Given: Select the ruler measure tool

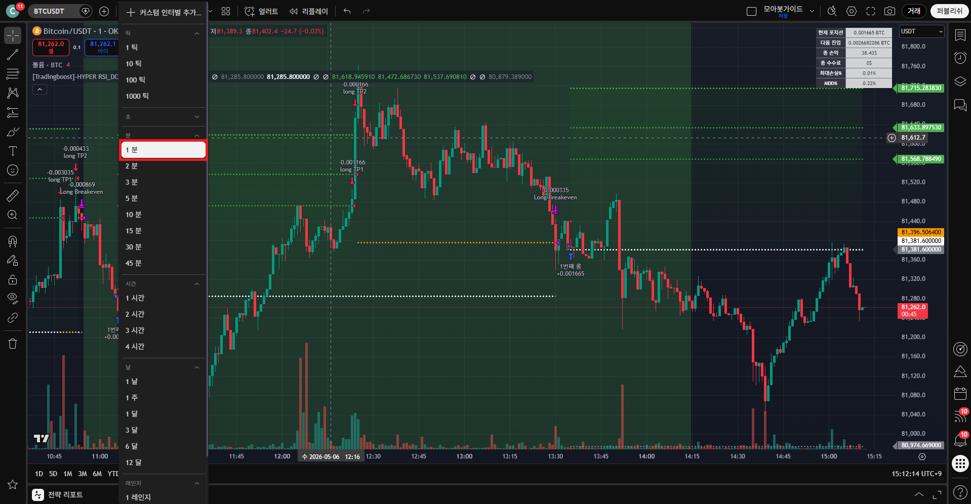Looking at the screenshot, I should click(13, 195).
